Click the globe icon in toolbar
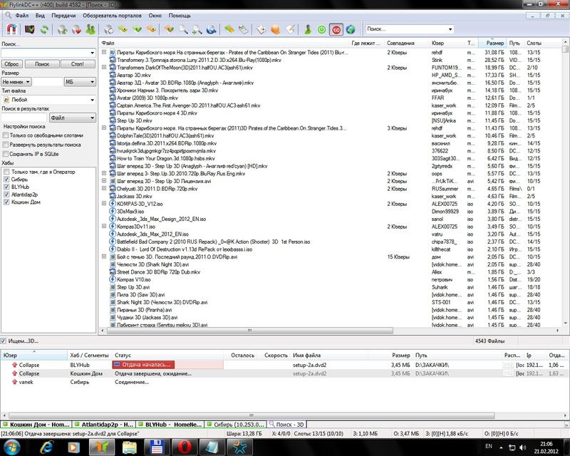 coord(350,29)
